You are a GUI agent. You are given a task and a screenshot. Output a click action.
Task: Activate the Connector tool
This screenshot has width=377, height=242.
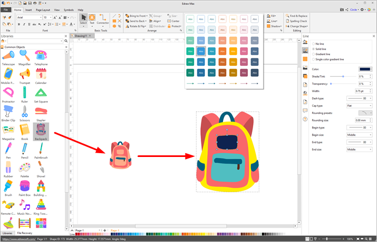coord(103,20)
